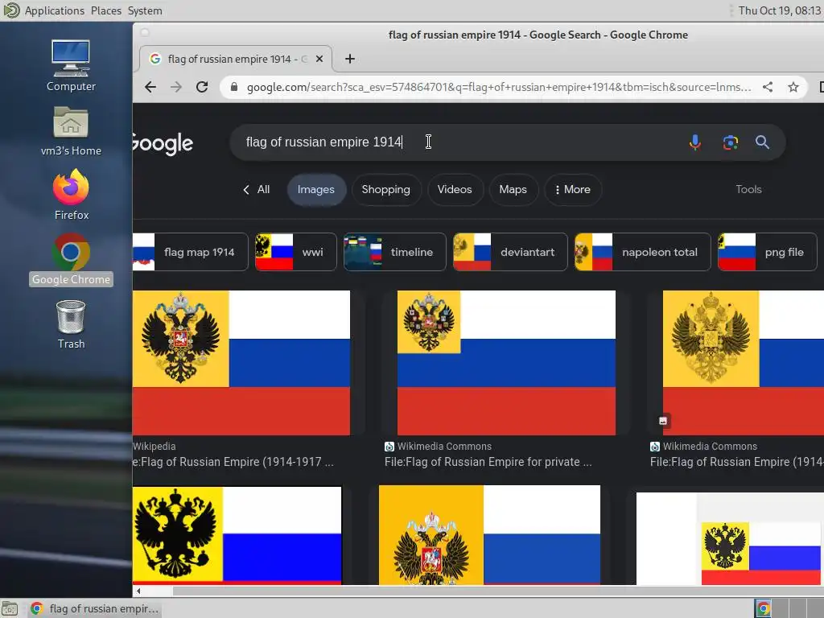The height and width of the screenshot is (618, 824).
Task: Select the 'napoleon total' suggestion chip
Action: pos(642,252)
